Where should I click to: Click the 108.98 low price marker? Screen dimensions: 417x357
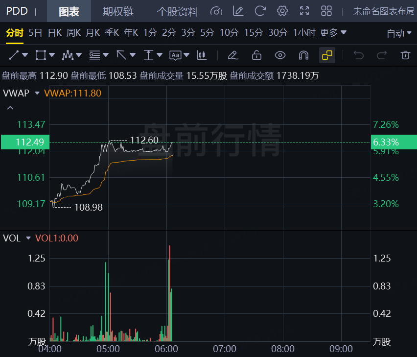88,207
